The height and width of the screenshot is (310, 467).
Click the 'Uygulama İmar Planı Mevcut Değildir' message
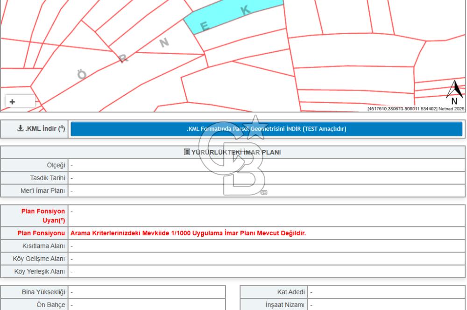coord(188,233)
